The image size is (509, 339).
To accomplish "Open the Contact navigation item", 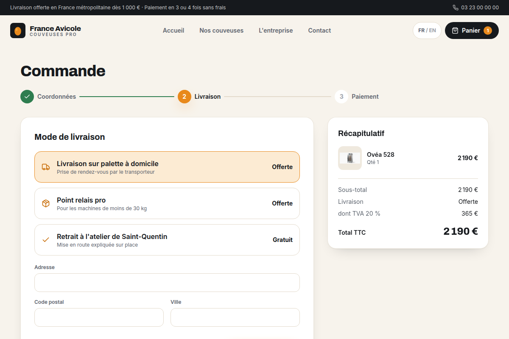I will click(319, 31).
